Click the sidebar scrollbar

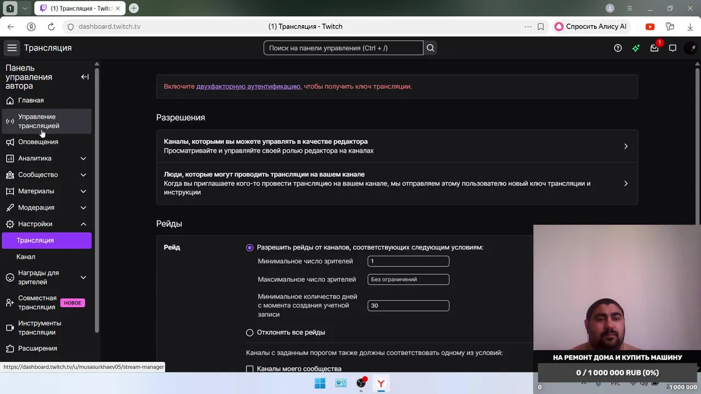coord(97,200)
